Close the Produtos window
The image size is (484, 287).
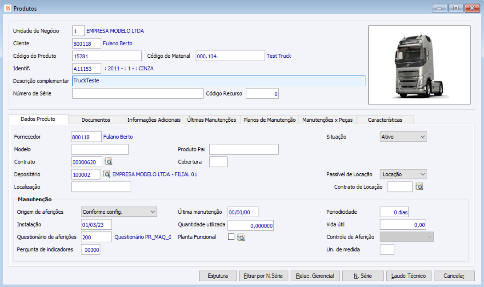click(x=472, y=8)
